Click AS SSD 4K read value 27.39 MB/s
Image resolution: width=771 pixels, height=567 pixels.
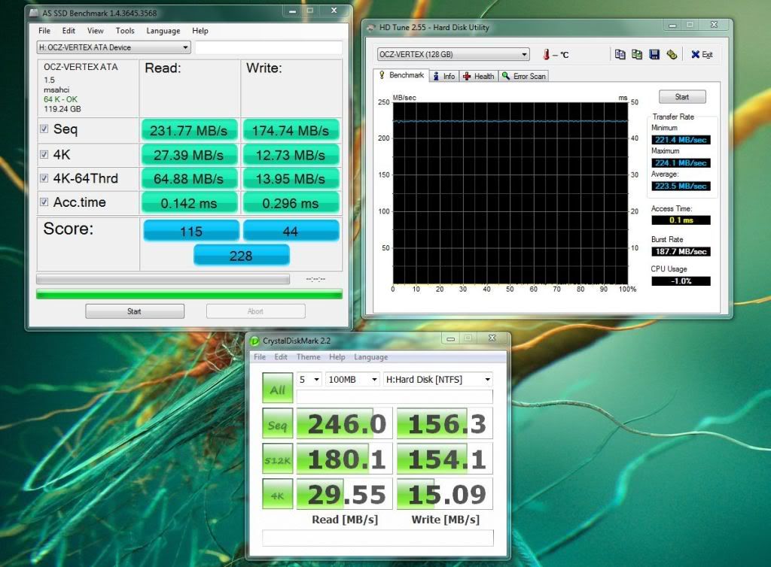click(x=189, y=155)
